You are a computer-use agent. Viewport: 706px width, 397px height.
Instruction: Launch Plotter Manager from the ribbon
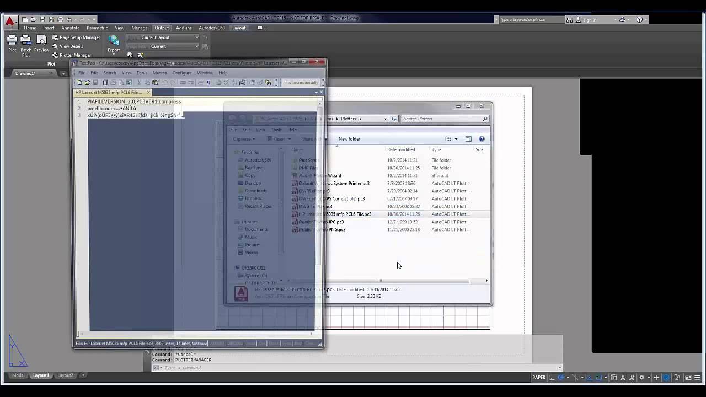pyautogui.click(x=72, y=55)
